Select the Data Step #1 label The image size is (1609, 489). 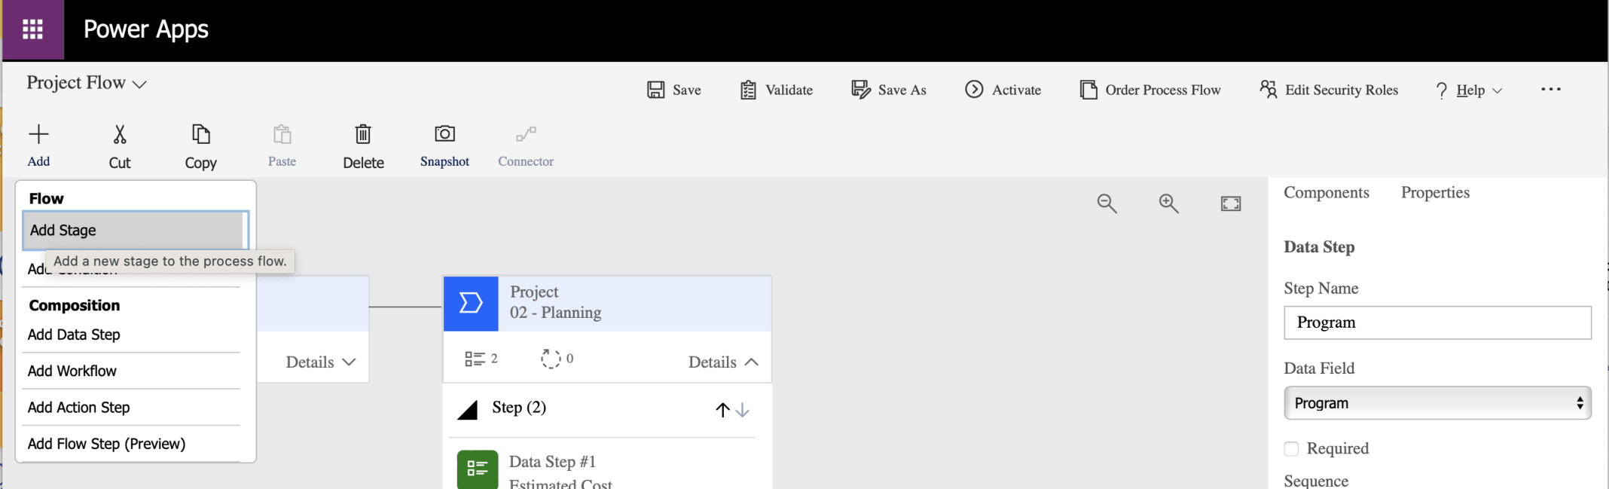point(552,462)
